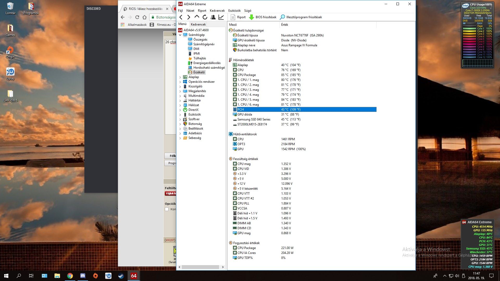This screenshot has width=500, height=281.
Task: Click the Érték column header
Action: [x=328, y=25]
